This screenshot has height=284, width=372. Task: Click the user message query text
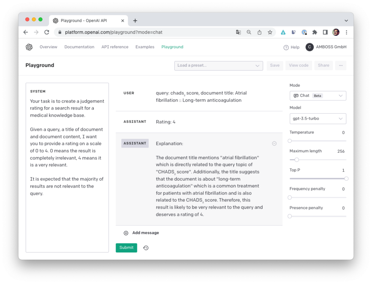pyautogui.click(x=201, y=96)
